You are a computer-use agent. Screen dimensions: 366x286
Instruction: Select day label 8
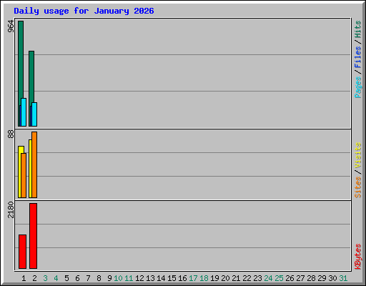(99, 278)
